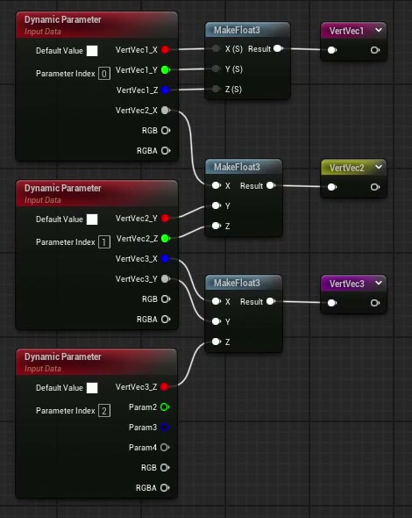412x518 pixels.
Task: Open Default Value swatch for parameter index 0
Action: coord(92,51)
